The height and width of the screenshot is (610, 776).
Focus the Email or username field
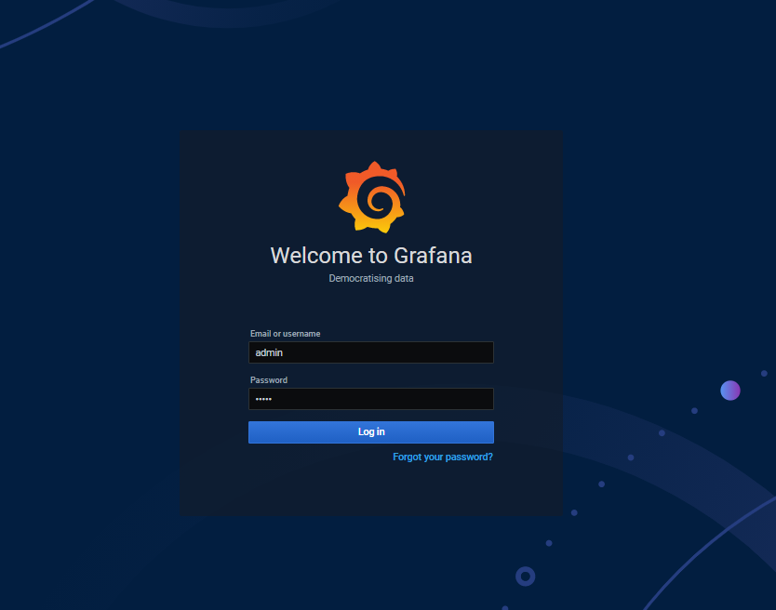tap(371, 352)
